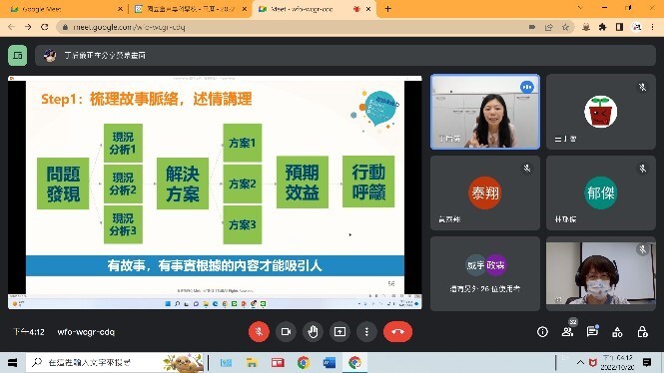Click the green presentation indicator icon

pos(17,56)
